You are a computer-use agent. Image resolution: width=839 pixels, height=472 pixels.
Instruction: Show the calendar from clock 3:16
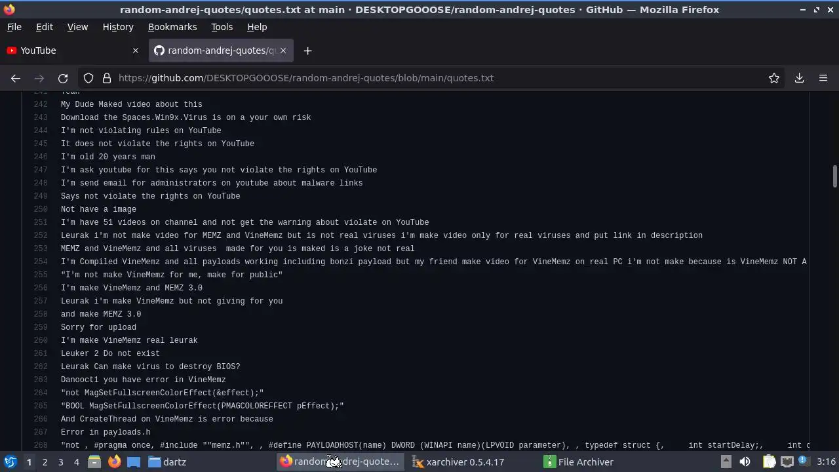pyautogui.click(x=826, y=462)
